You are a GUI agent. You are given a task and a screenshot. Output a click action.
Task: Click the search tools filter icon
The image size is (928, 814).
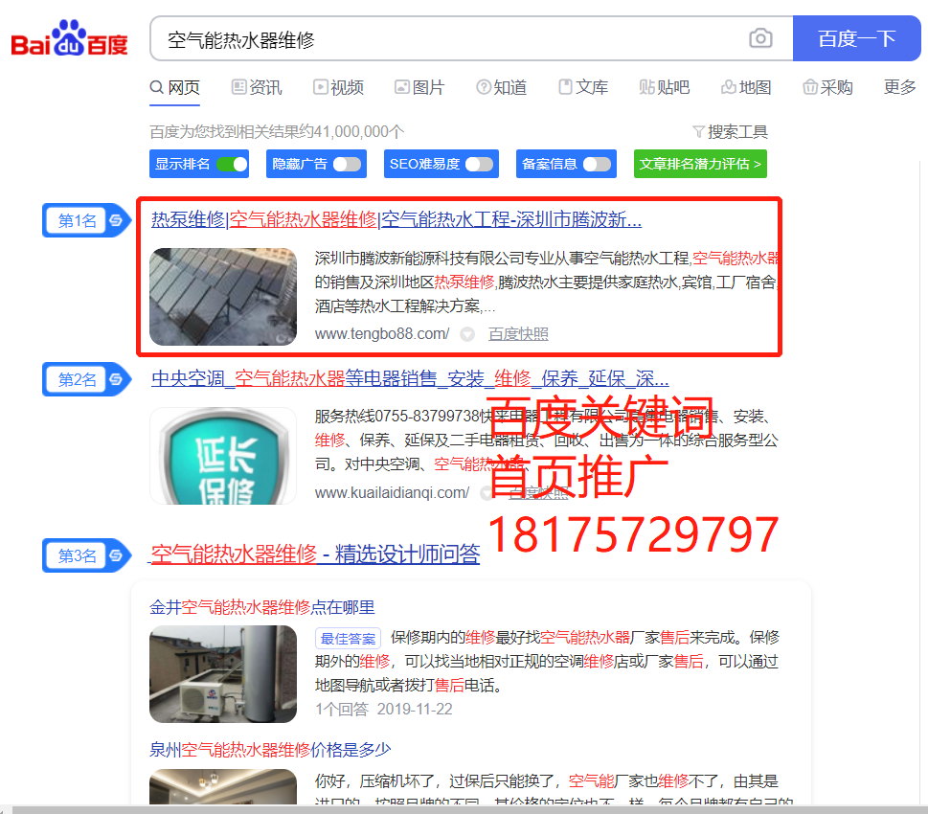pyautogui.click(x=698, y=131)
